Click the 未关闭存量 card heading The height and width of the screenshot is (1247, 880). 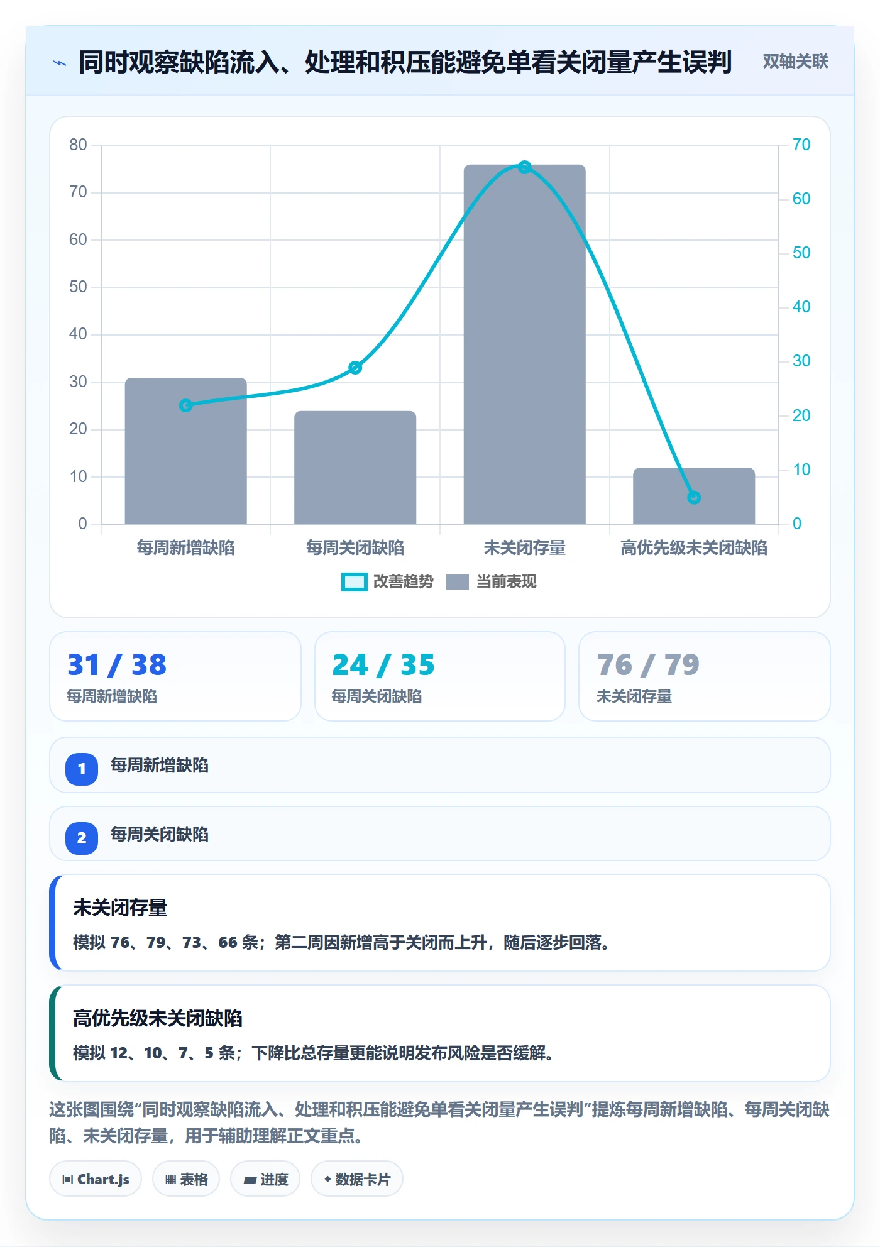point(120,908)
